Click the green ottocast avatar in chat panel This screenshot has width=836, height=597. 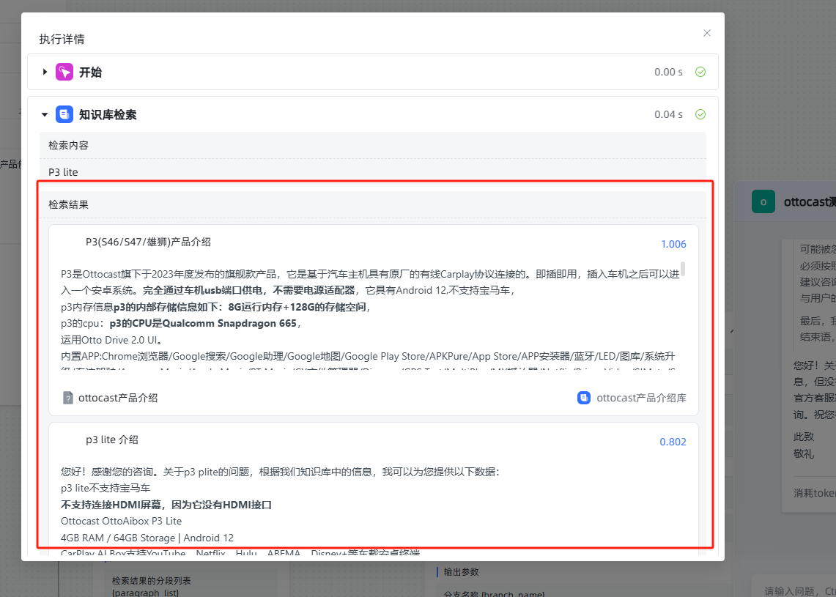763,202
